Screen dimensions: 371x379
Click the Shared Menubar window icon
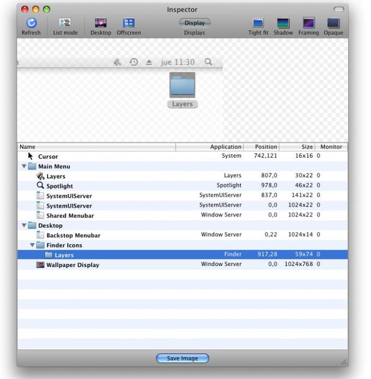pyautogui.click(x=40, y=215)
